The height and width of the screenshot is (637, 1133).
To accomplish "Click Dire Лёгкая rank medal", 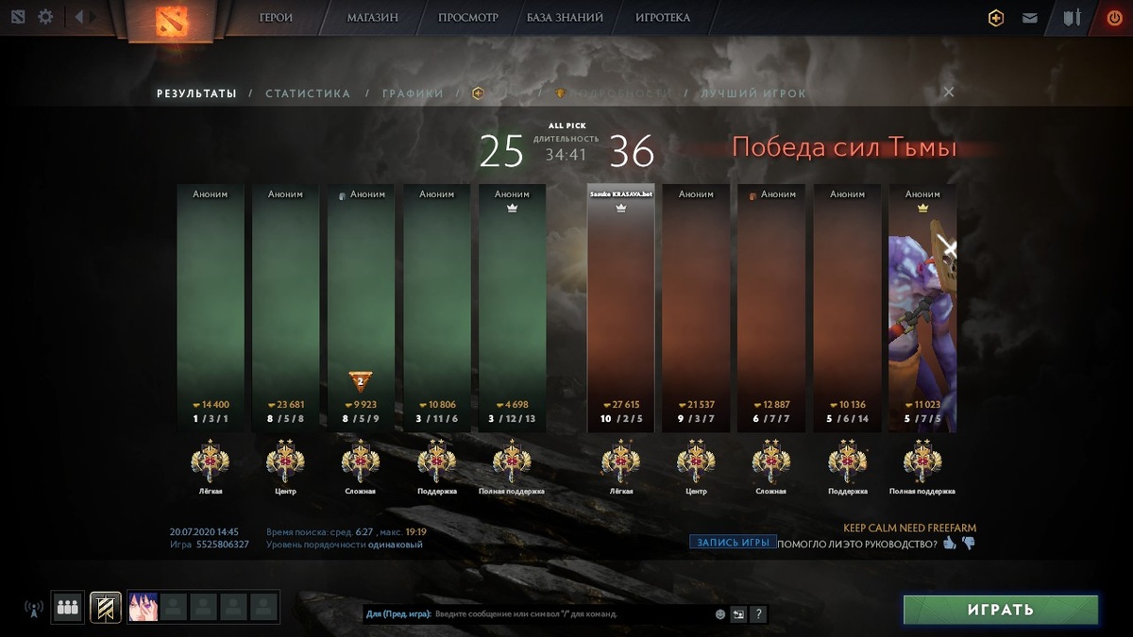I will click(x=620, y=461).
